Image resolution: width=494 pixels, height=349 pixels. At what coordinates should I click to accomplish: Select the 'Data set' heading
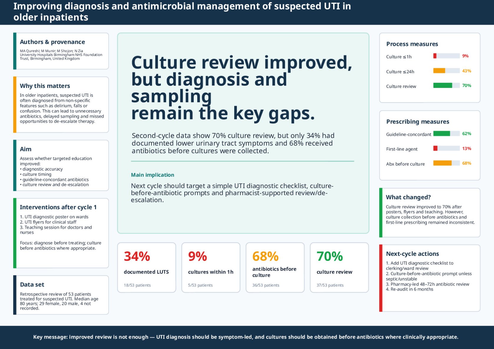[x=32, y=285]
